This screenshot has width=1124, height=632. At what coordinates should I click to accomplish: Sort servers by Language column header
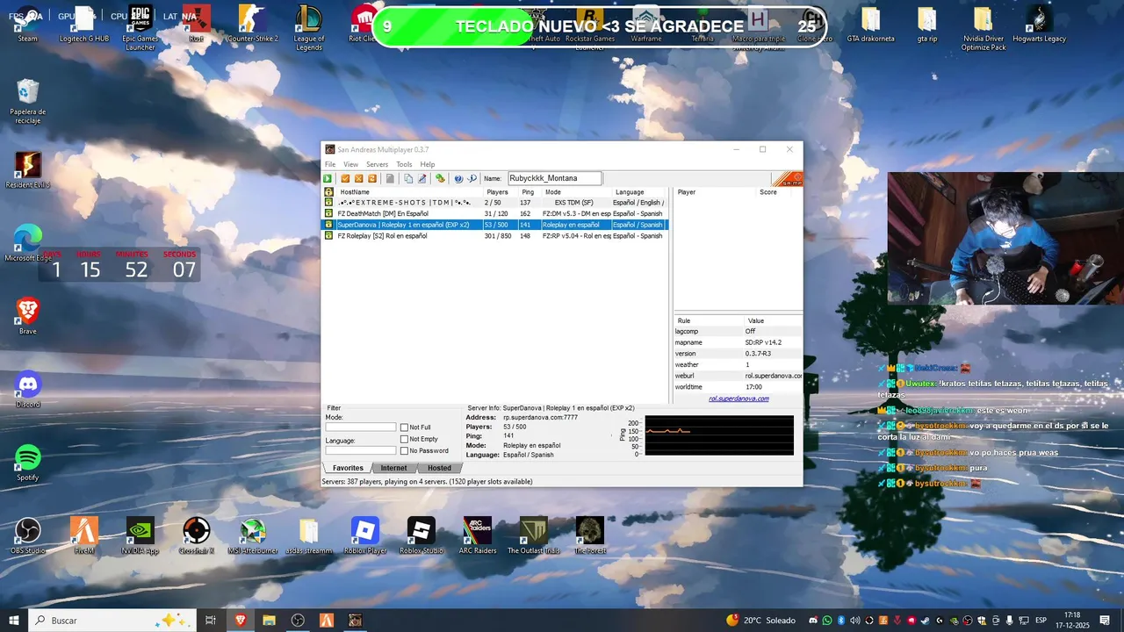pos(639,191)
